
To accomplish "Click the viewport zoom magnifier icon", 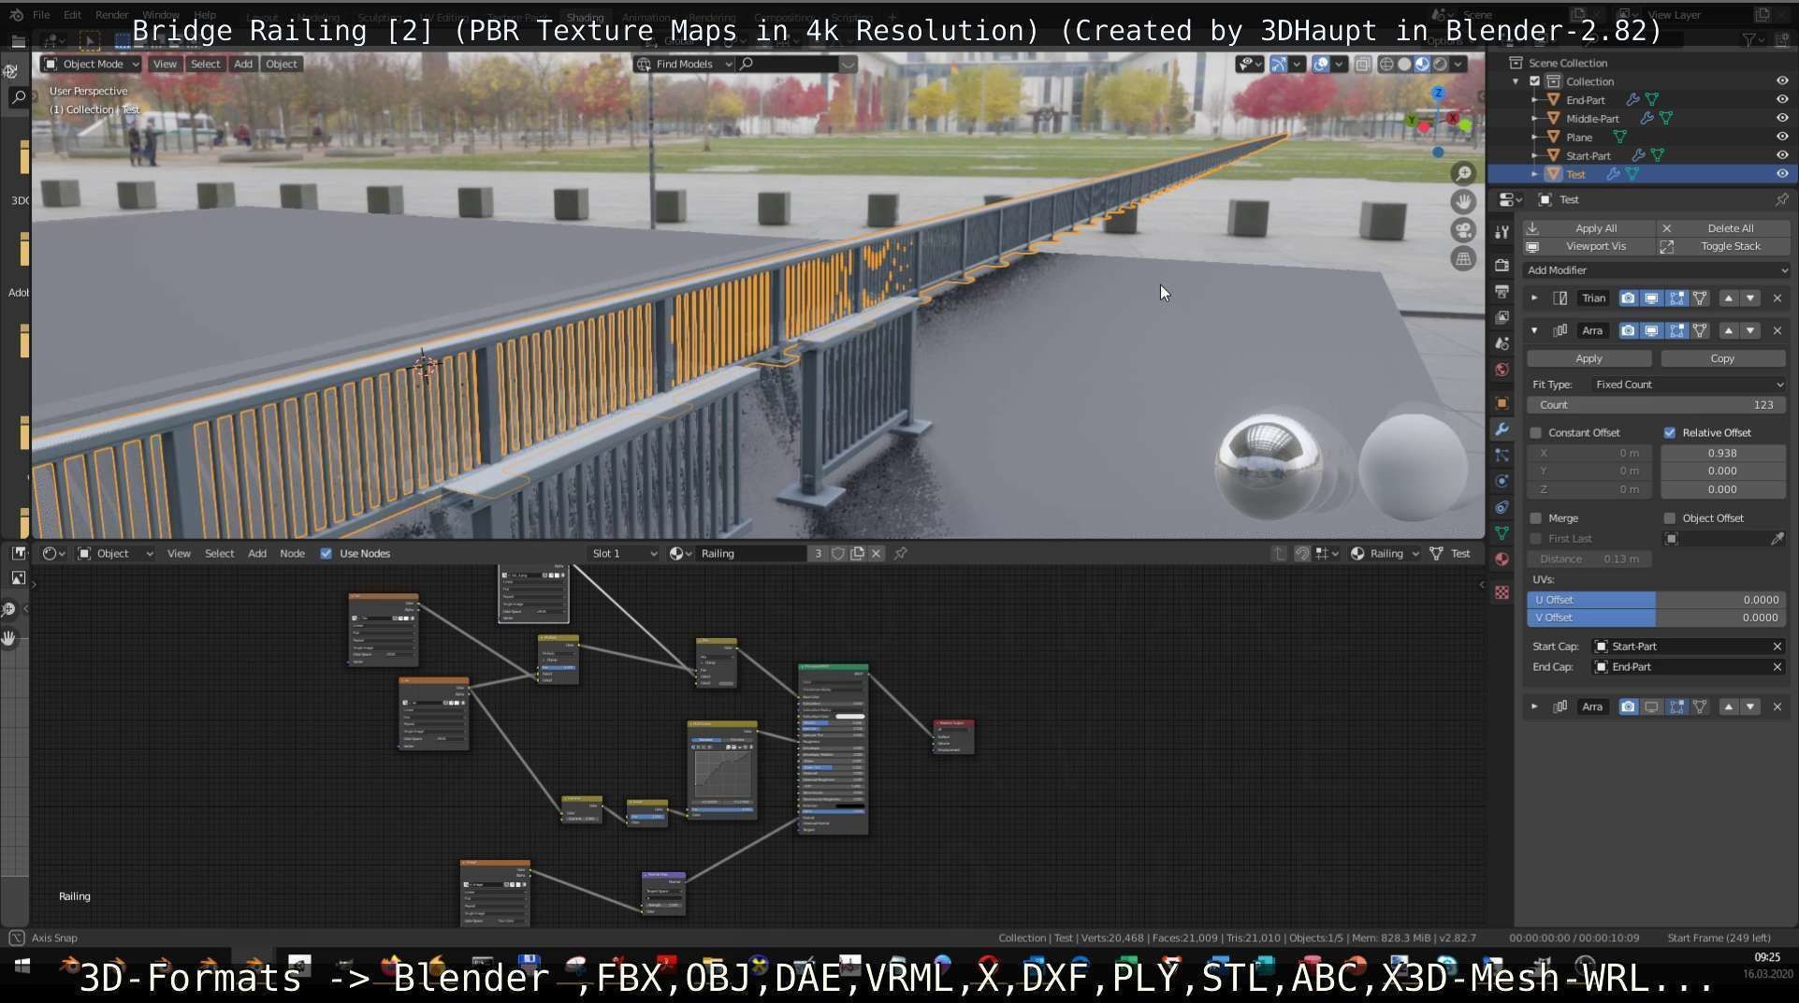I will [1463, 173].
